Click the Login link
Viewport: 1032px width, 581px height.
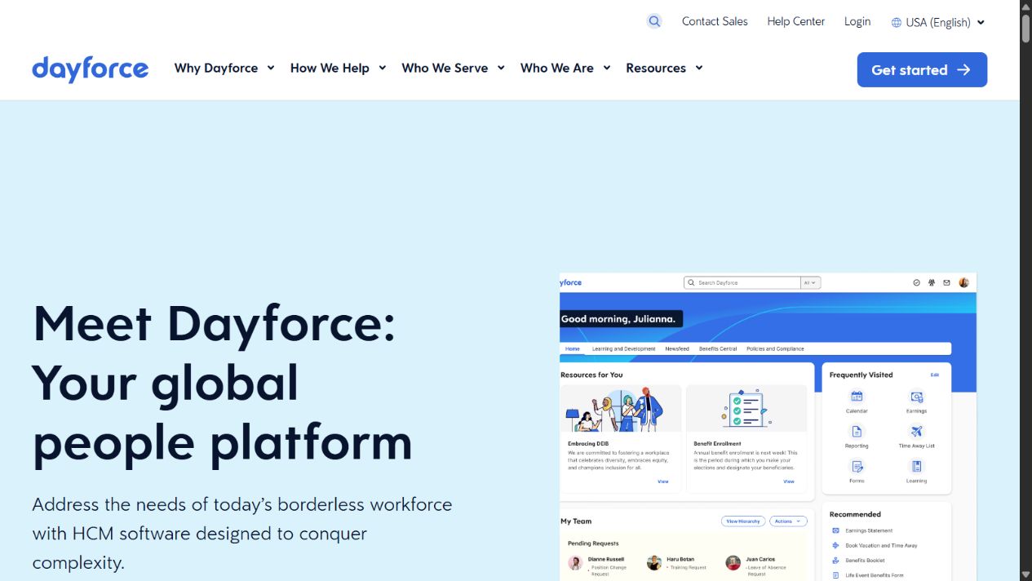[x=857, y=22]
